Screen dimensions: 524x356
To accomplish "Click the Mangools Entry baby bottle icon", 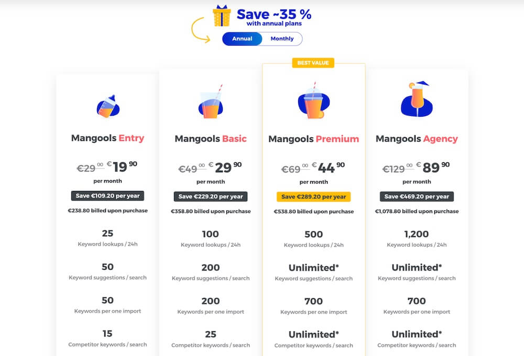I will [108, 106].
